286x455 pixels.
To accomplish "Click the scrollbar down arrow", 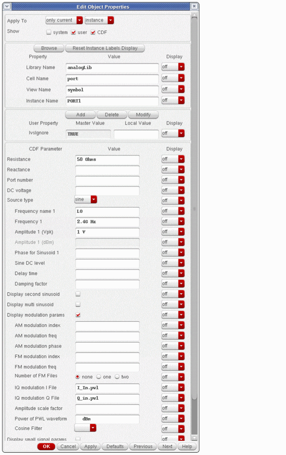I will [194, 437].
